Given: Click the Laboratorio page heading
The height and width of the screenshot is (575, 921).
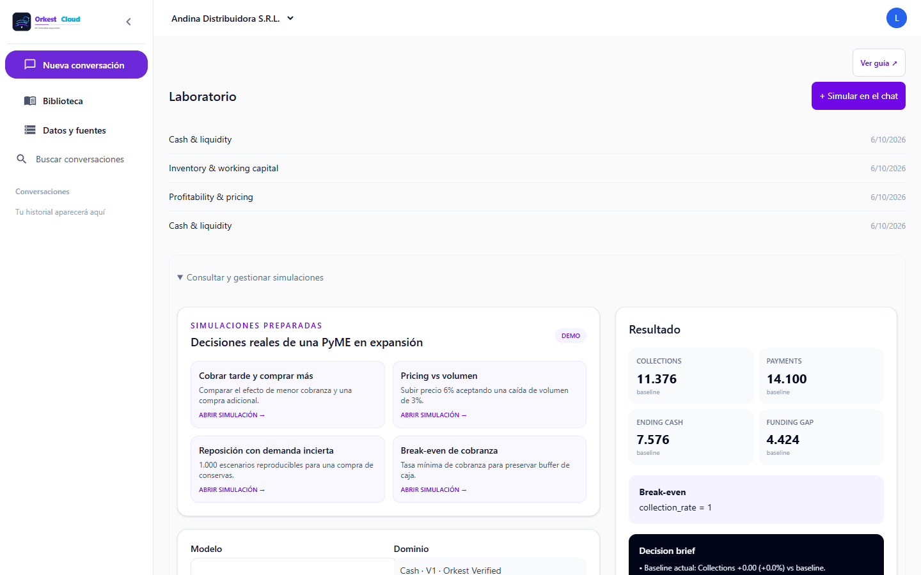Looking at the screenshot, I should point(203,96).
